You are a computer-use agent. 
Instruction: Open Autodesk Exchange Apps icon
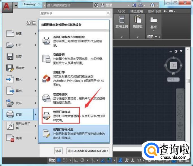134,5
